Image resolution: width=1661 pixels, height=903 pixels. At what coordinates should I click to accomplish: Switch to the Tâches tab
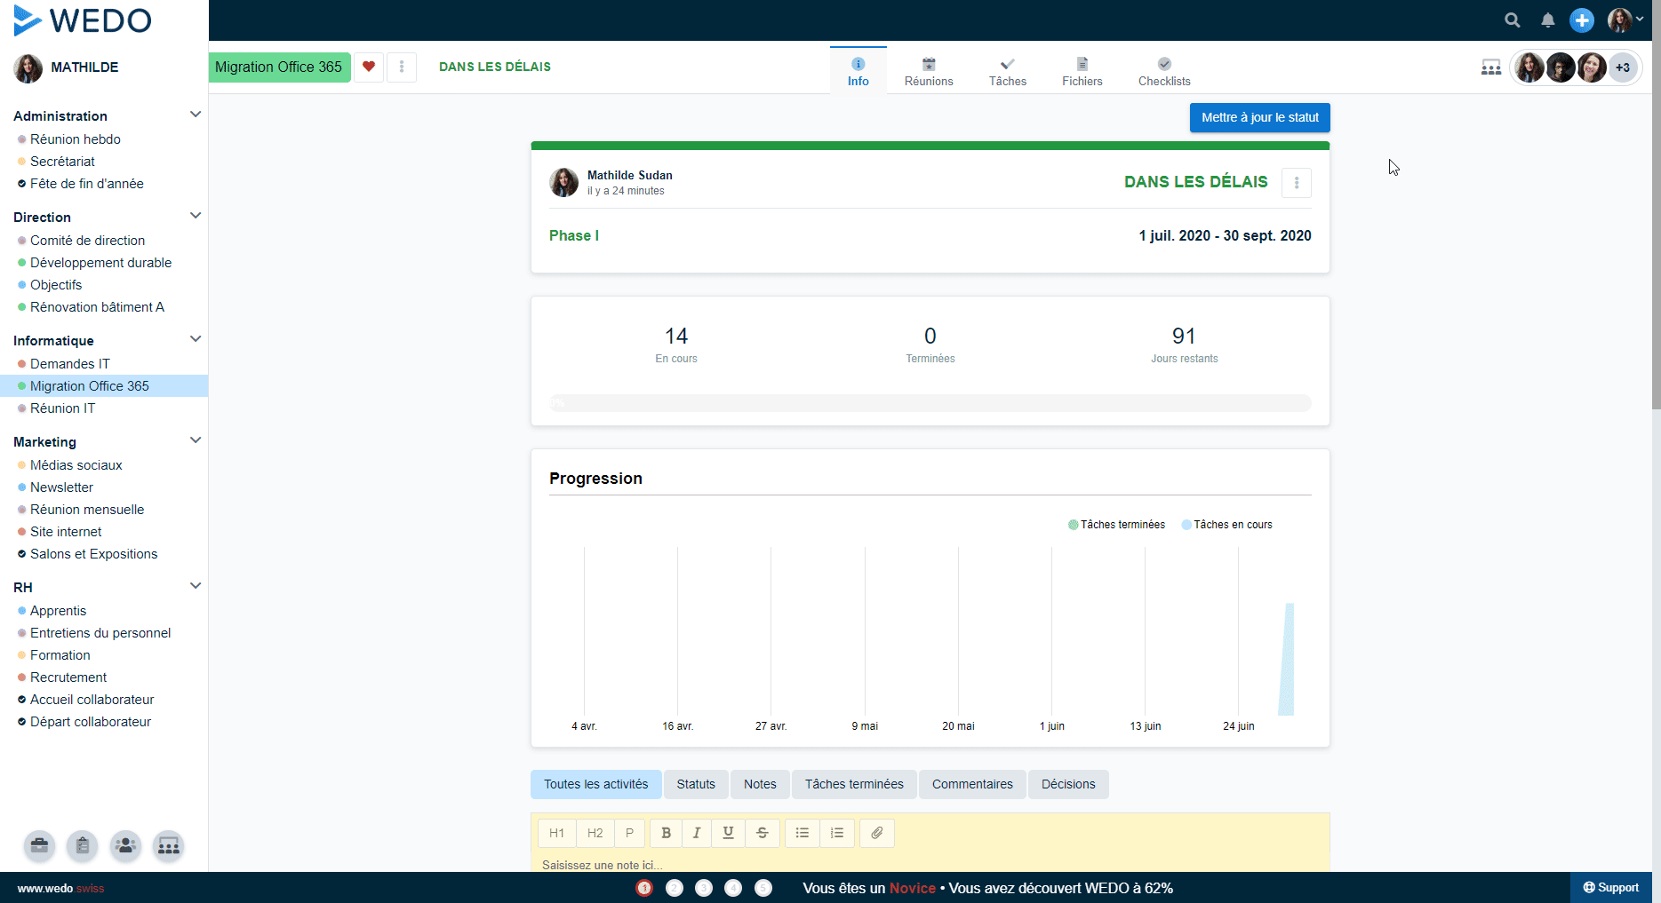(x=1007, y=71)
